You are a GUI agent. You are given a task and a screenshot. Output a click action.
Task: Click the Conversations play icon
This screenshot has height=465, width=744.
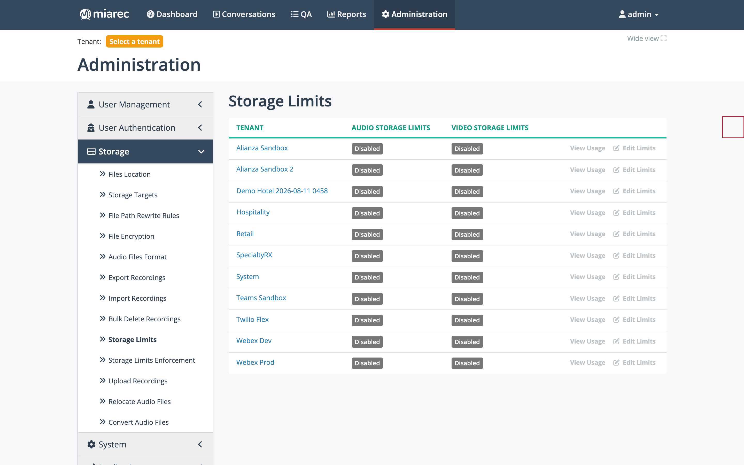pos(216,14)
